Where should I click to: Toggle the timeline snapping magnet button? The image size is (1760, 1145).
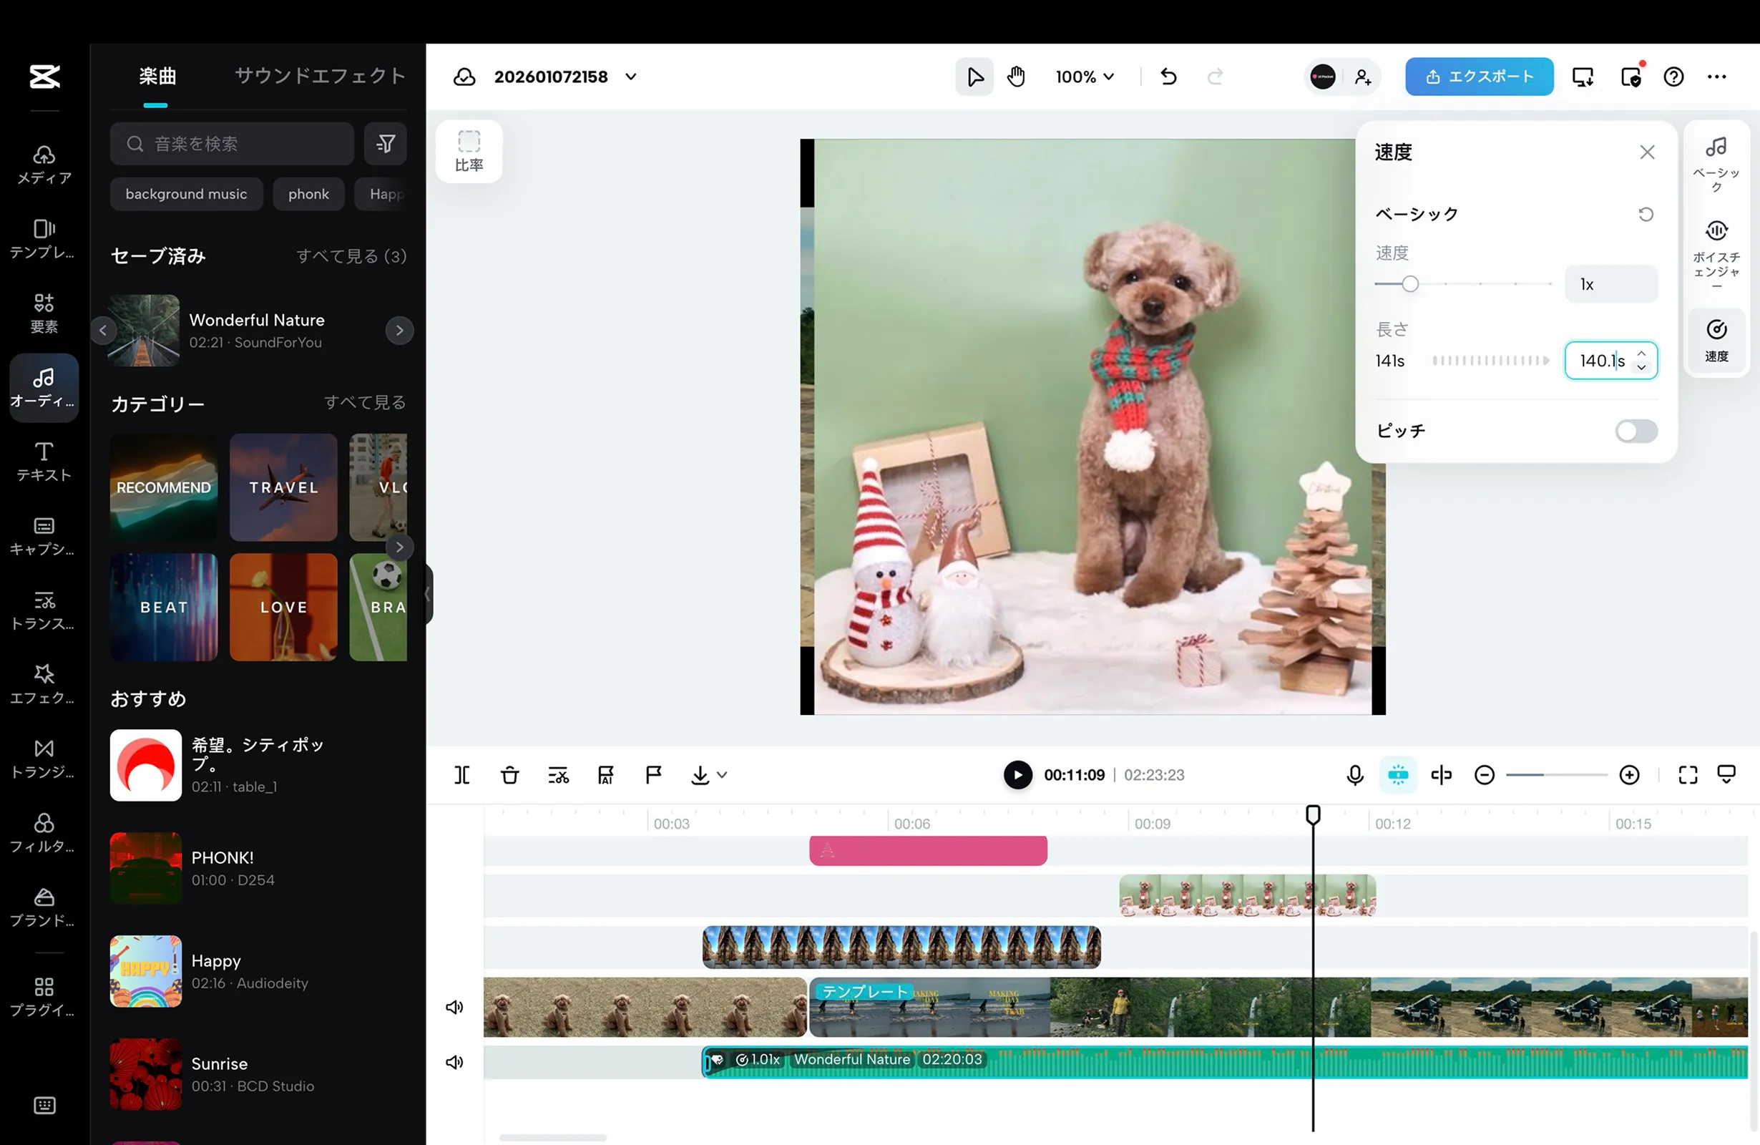click(1398, 774)
